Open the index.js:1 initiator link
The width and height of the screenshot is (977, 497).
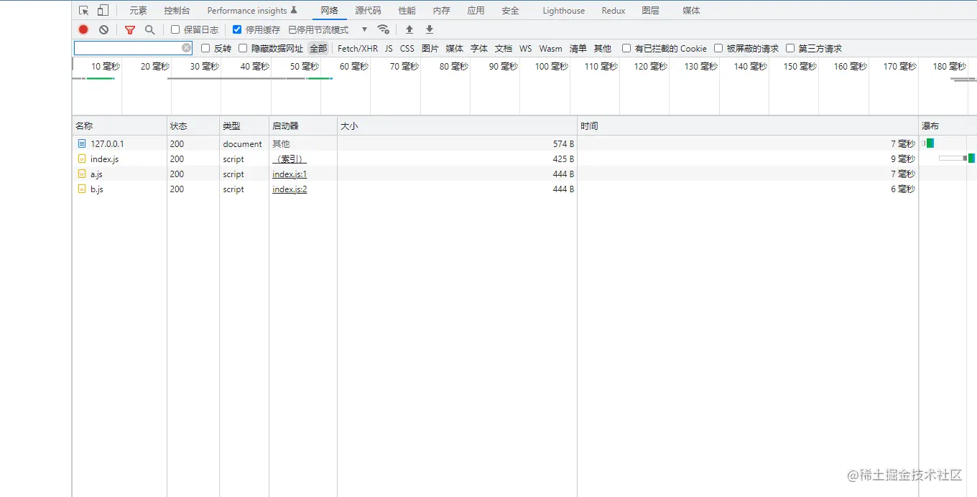(x=290, y=174)
